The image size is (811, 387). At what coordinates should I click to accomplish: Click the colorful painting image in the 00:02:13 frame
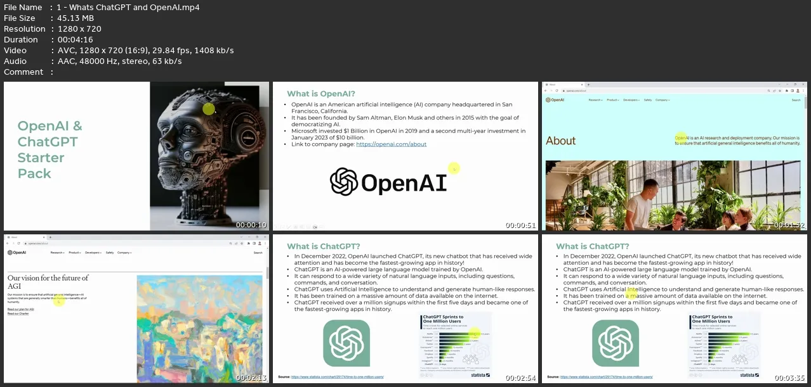click(200, 329)
